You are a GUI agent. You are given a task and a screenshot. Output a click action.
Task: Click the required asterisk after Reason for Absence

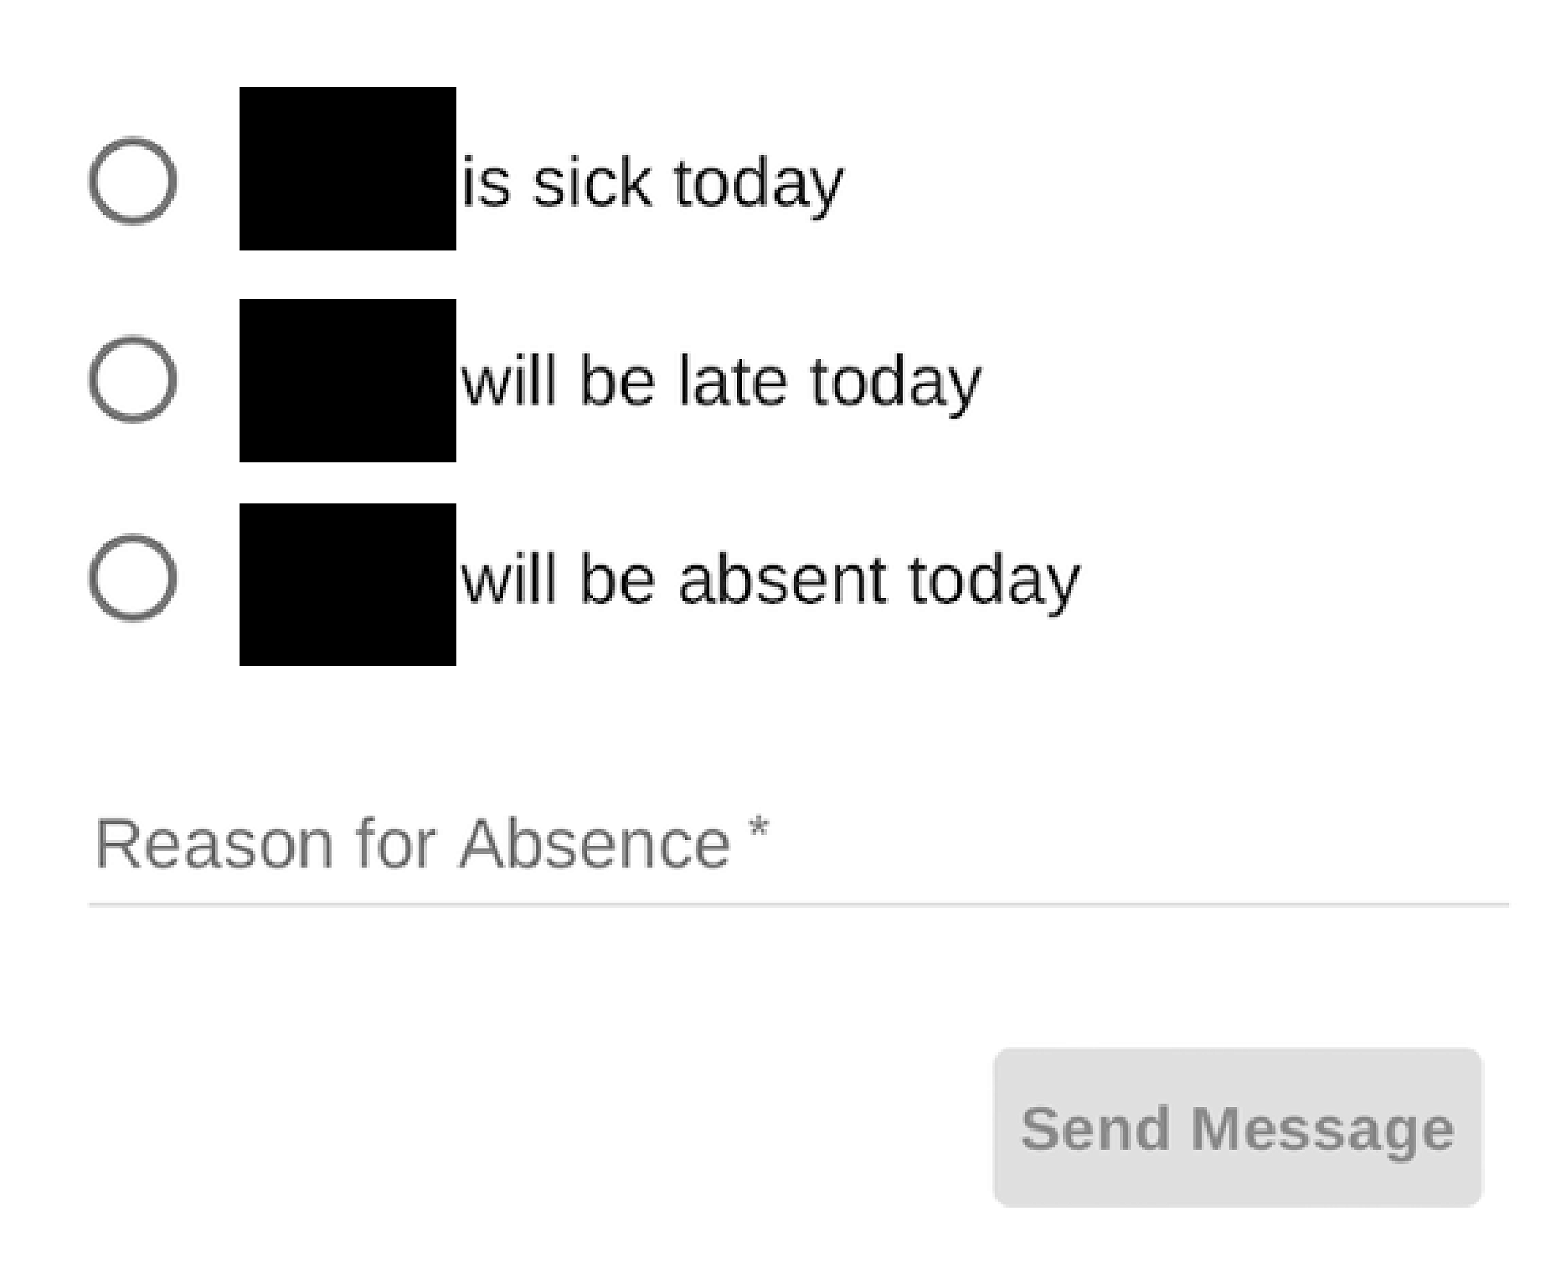(758, 829)
